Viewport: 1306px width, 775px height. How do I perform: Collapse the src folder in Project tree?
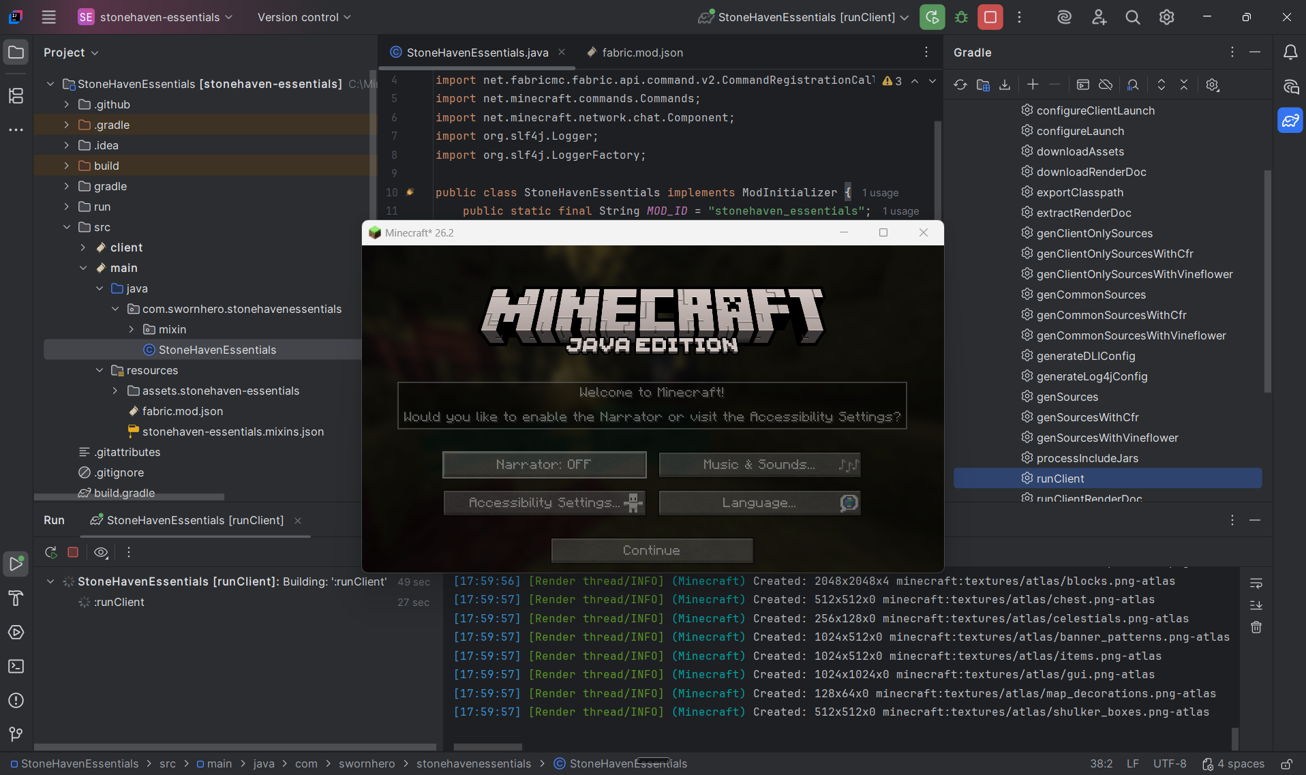[66, 227]
